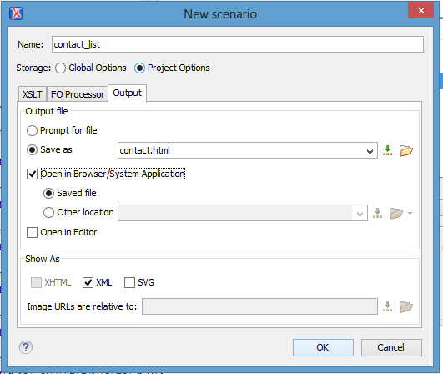
Task: Click the folder icon beside Other location field
Action: [x=395, y=213]
